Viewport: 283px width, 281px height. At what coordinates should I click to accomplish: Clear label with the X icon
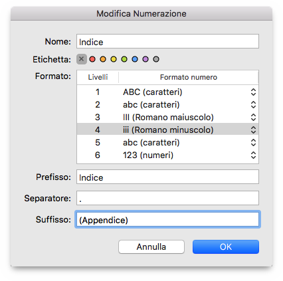[82, 59]
